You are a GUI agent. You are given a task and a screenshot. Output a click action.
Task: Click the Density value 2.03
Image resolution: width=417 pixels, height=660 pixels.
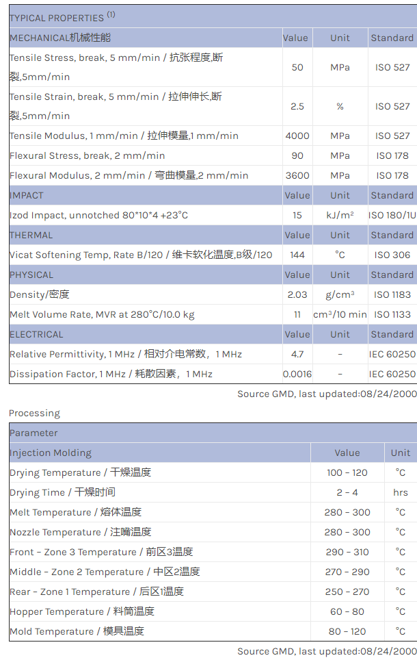297,294
